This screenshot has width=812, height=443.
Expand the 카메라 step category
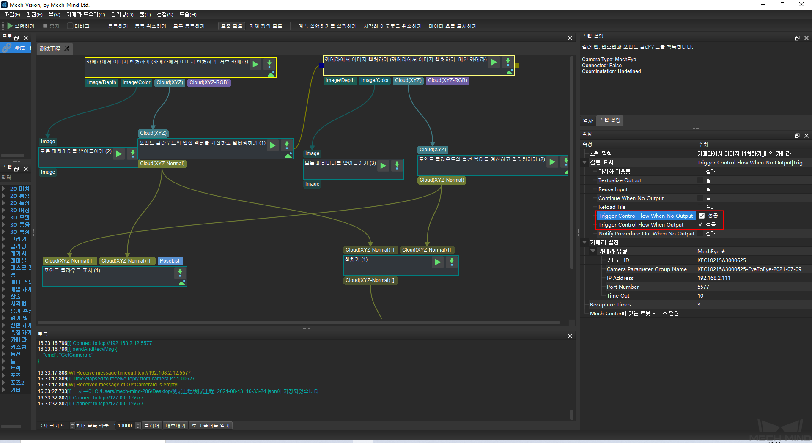point(4,340)
